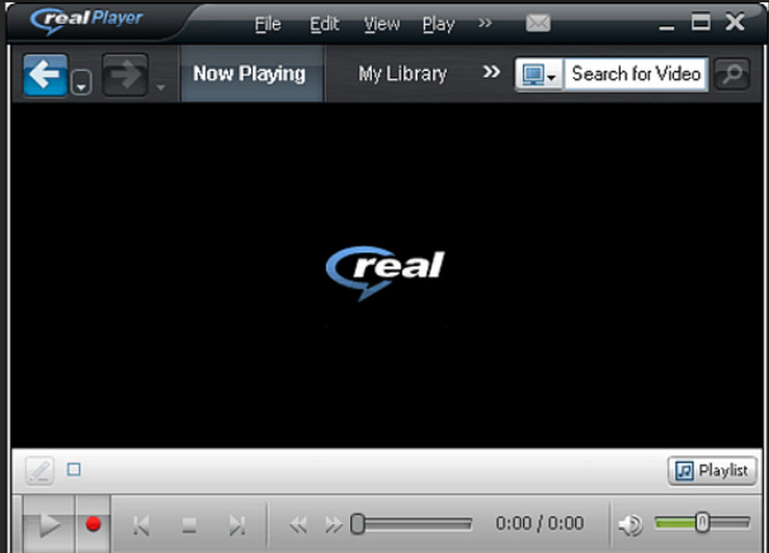
Task: Skip to the previous clip
Action: tap(141, 525)
